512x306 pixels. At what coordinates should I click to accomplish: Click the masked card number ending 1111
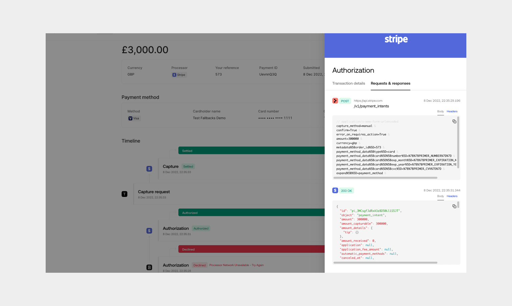275,118
